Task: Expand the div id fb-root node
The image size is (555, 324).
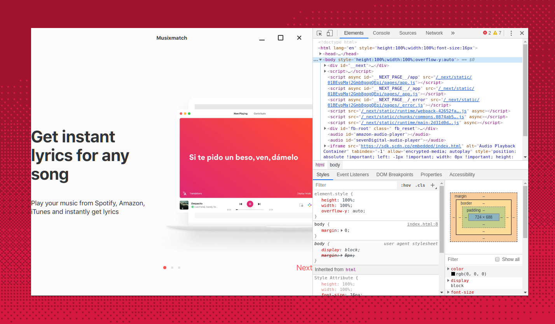Action: pyautogui.click(x=325, y=128)
